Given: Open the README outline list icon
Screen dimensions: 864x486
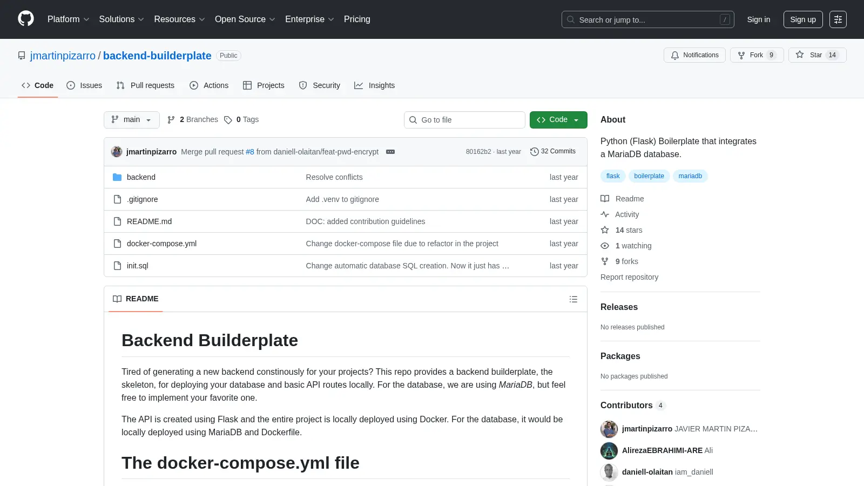Looking at the screenshot, I should [573, 299].
